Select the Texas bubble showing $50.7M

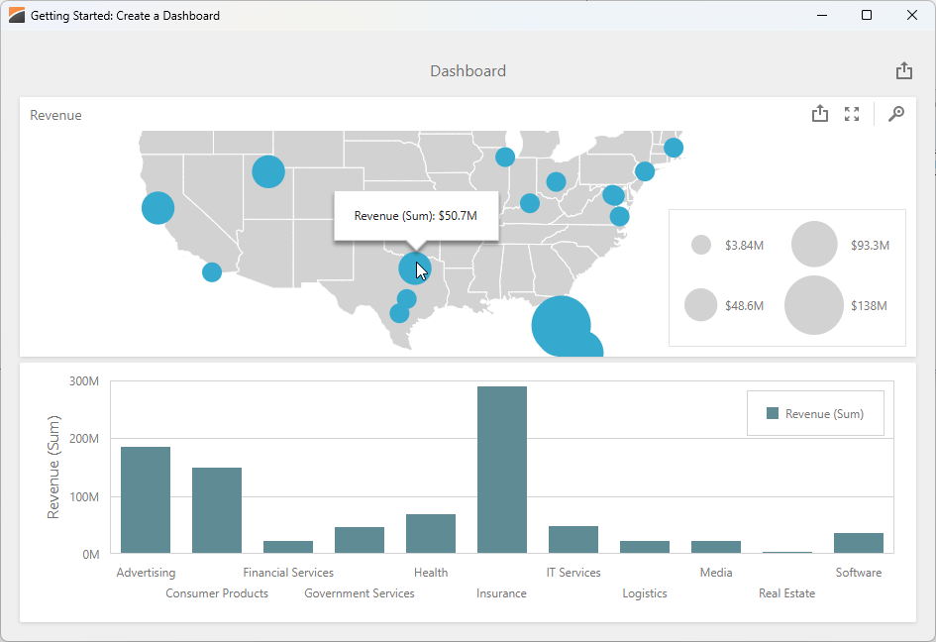tap(414, 269)
